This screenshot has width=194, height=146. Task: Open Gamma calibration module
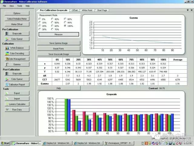coord(17,64)
